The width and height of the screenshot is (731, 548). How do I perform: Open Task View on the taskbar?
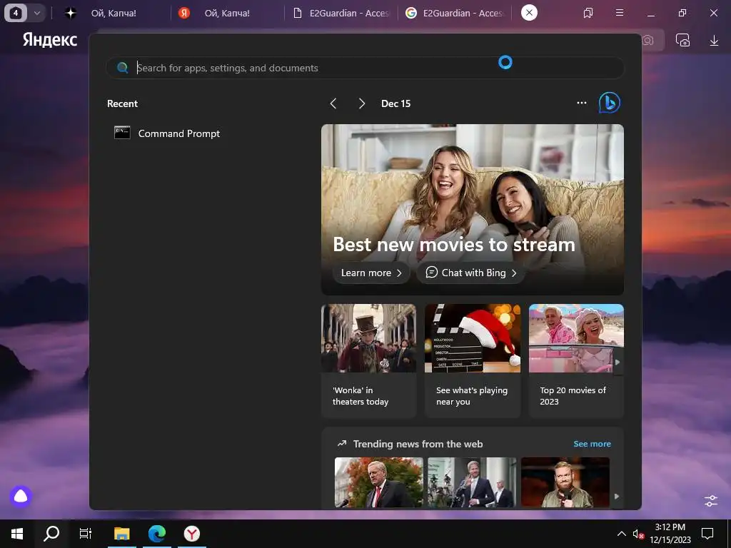tap(86, 534)
